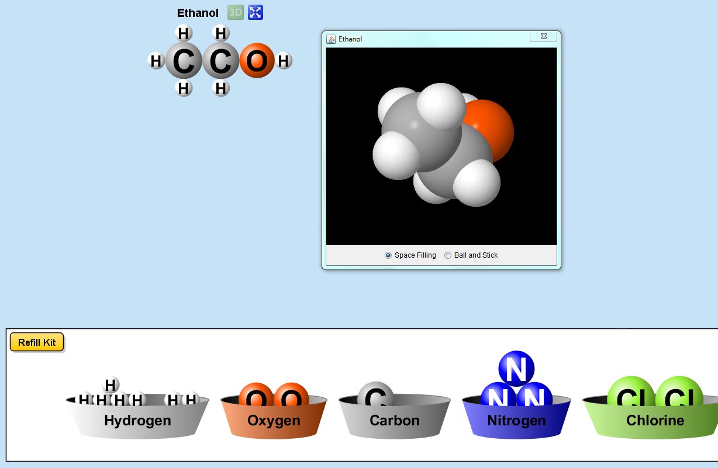Click the blue break-apart arrows icon
Viewport: 718px width, 468px height.
(x=256, y=12)
